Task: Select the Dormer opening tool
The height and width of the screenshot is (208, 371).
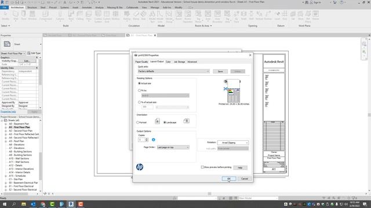Action: tap(268, 16)
